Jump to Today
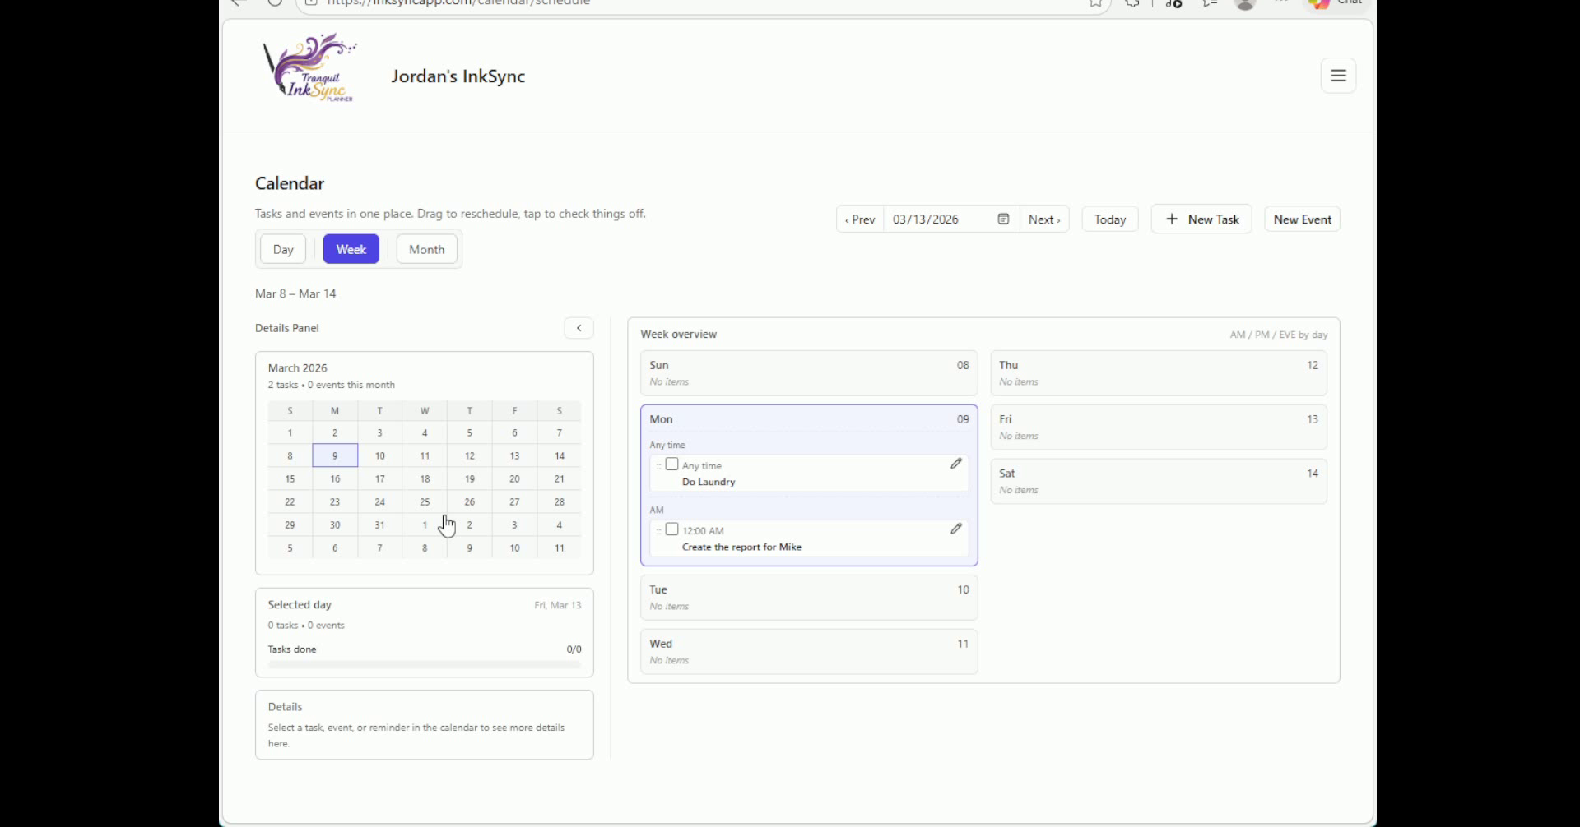The height and width of the screenshot is (827, 1580). pyautogui.click(x=1108, y=219)
